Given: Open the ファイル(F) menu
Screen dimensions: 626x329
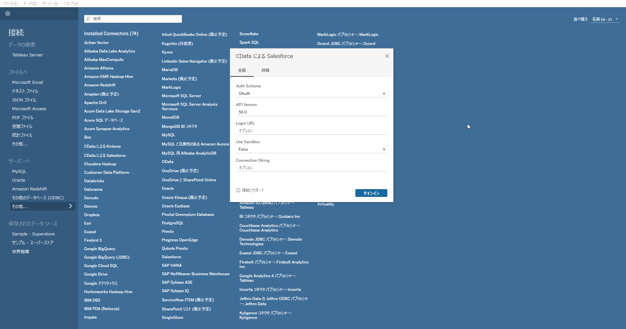Looking at the screenshot, I should coord(10,3).
